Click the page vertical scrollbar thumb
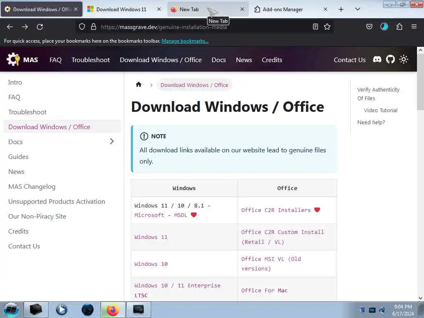 tap(420, 82)
